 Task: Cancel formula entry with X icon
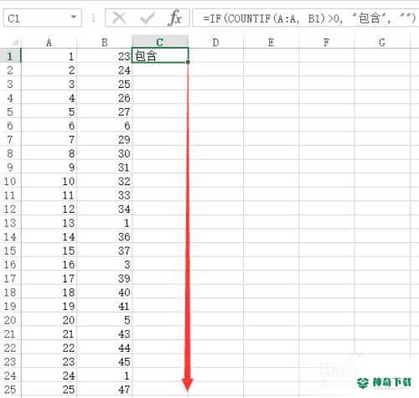click(119, 18)
